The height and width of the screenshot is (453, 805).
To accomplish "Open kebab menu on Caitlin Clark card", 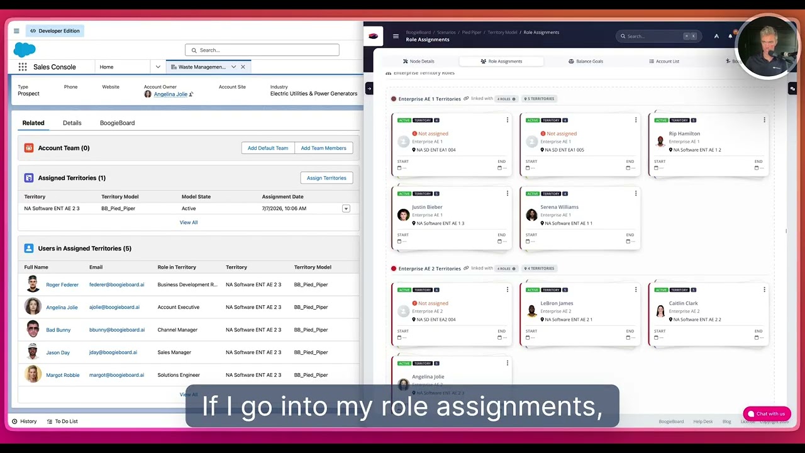I will pyautogui.click(x=764, y=289).
